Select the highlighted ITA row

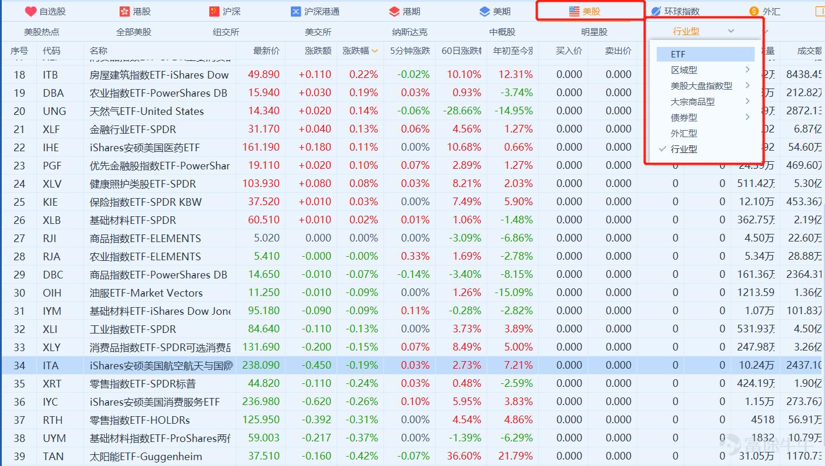point(412,365)
